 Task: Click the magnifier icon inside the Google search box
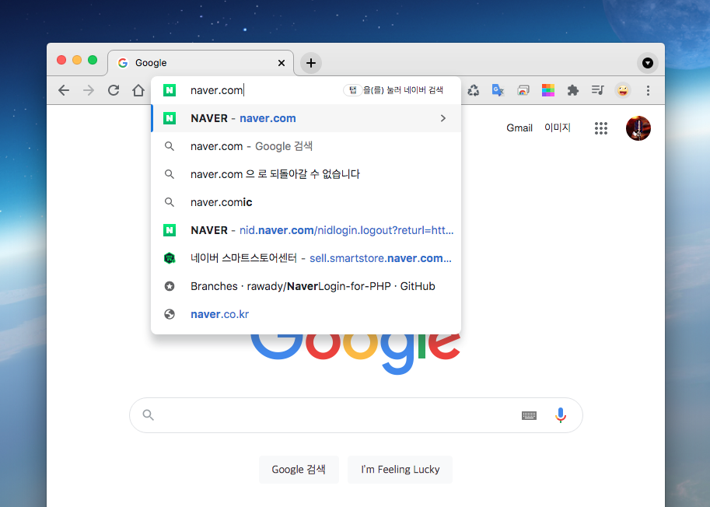[x=148, y=414]
